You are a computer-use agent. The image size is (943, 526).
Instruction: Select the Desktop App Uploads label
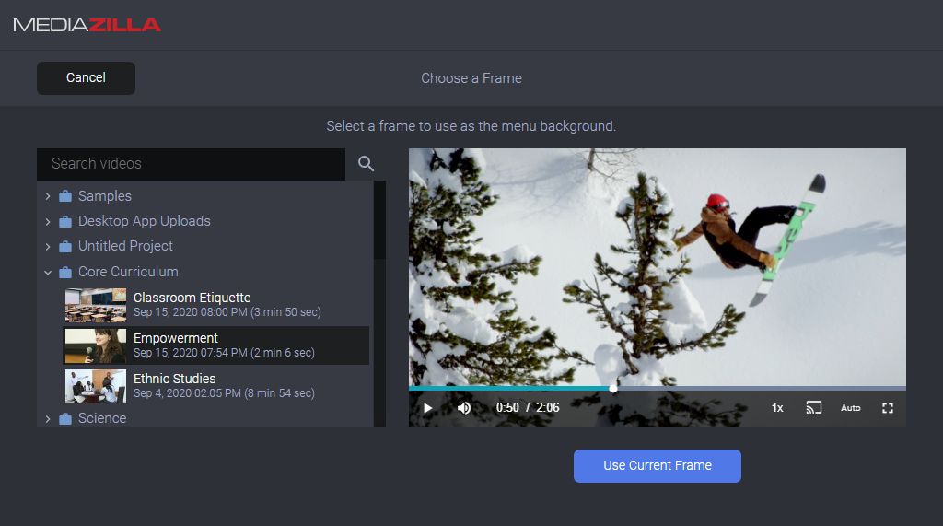(145, 221)
